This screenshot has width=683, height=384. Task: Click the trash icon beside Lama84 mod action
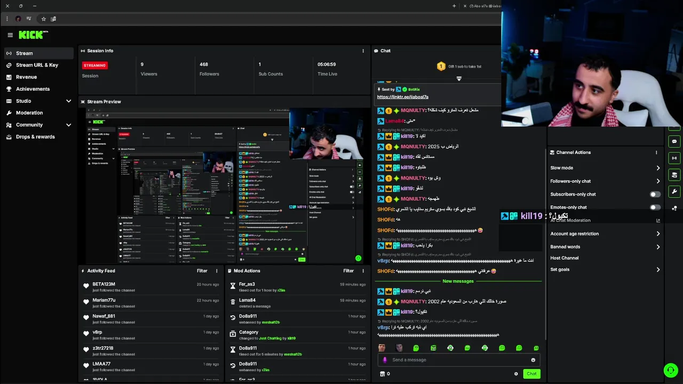[233, 302]
